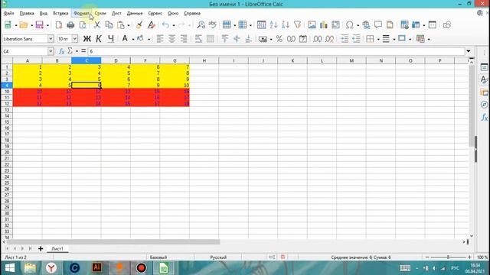490x275 pixels.
Task: Toggle Wrap text
Action: tap(198, 39)
